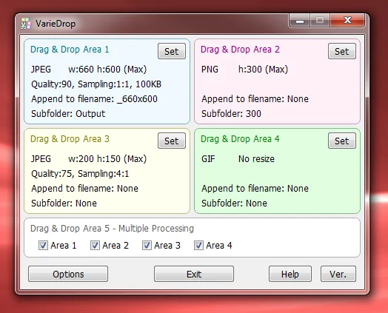Click the Area 5 Multiple Processing panel
388x313 pixels.
(192, 238)
